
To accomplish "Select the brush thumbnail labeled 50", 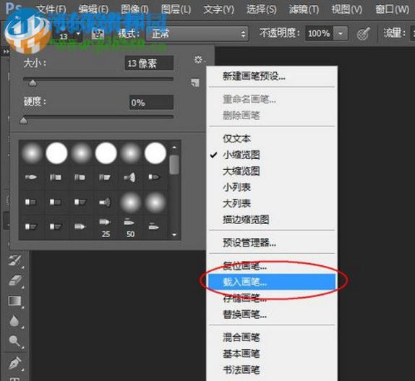I will (x=129, y=227).
